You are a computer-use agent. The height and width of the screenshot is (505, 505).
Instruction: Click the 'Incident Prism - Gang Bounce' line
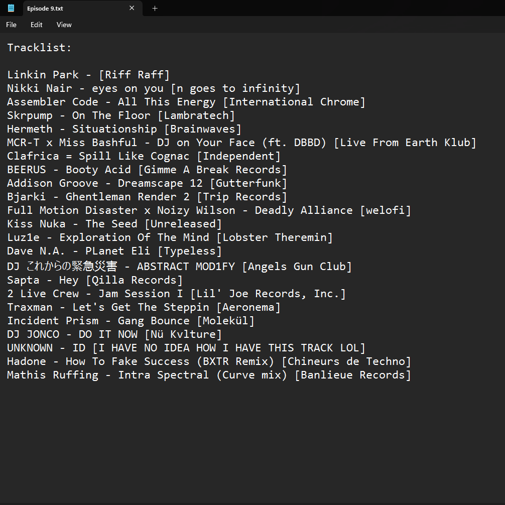(x=131, y=320)
